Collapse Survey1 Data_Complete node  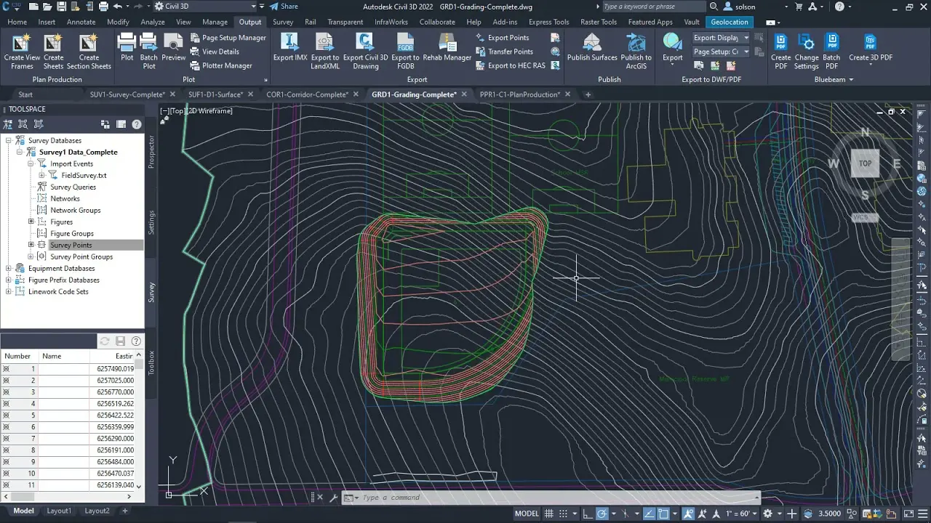(x=20, y=152)
